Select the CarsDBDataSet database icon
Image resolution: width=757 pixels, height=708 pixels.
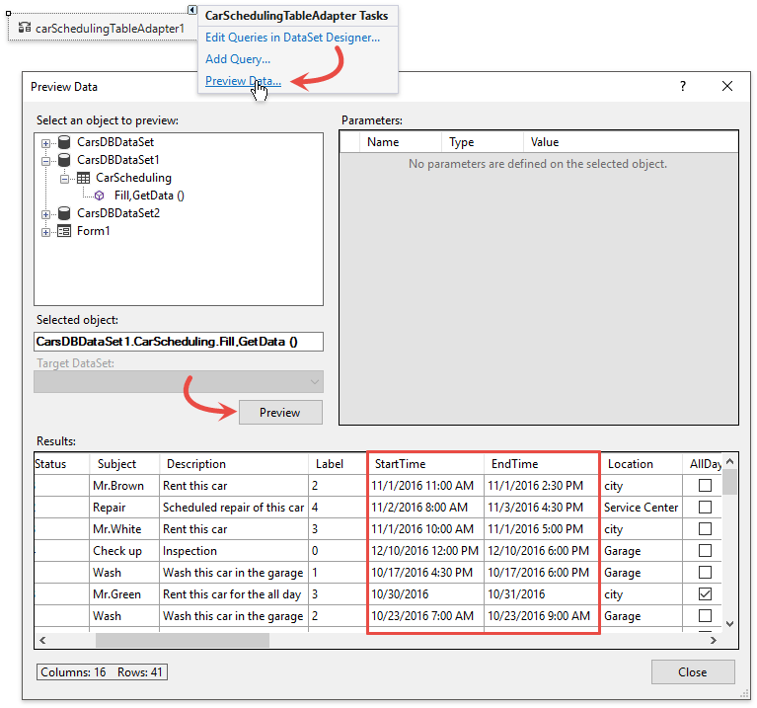point(64,142)
